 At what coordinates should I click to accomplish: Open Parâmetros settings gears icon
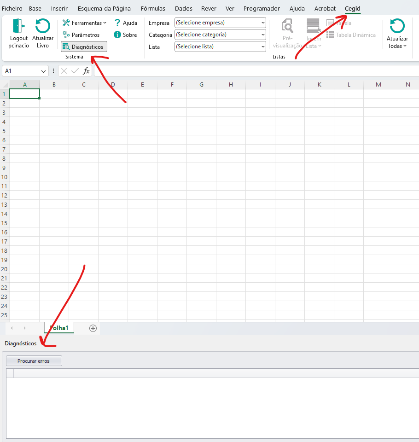[66, 35]
